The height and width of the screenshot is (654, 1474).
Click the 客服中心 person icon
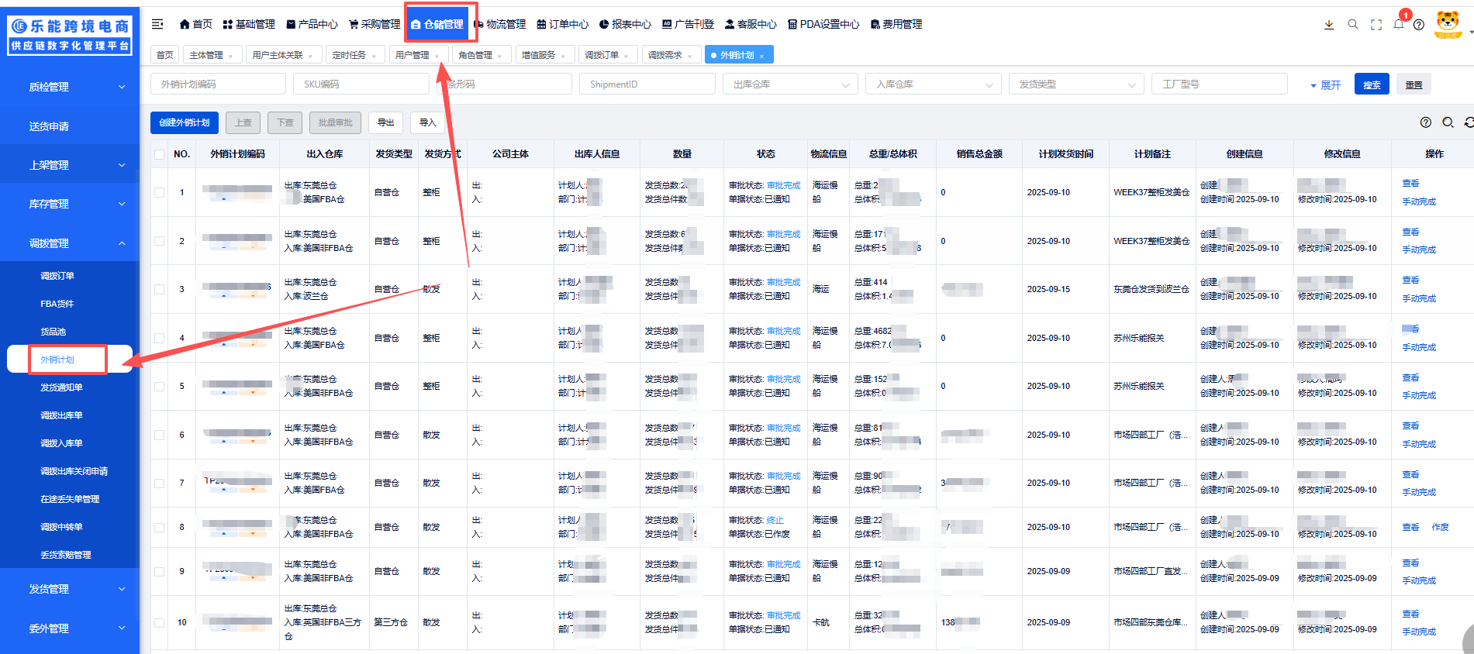pos(730,24)
